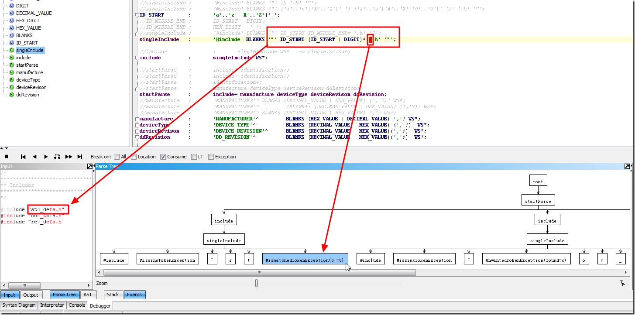The width and height of the screenshot is (635, 315).
Task: Click the lexer icon beside ID_START in rule list
Action: click(11, 43)
